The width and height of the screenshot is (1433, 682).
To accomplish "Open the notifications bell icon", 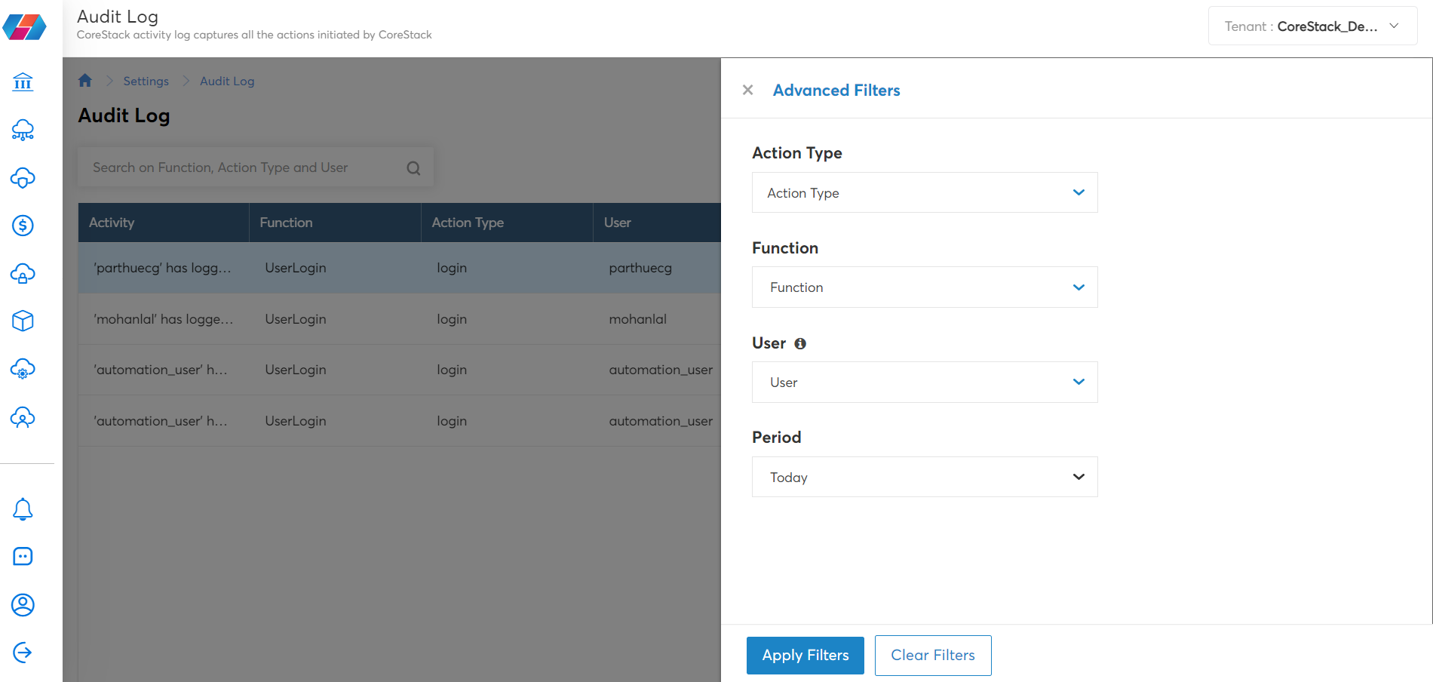I will (23, 509).
